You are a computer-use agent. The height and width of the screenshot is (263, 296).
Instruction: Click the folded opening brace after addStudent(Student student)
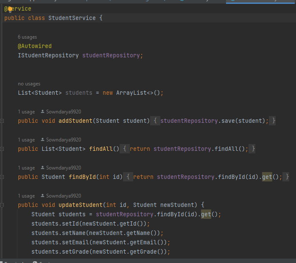tap(155, 121)
